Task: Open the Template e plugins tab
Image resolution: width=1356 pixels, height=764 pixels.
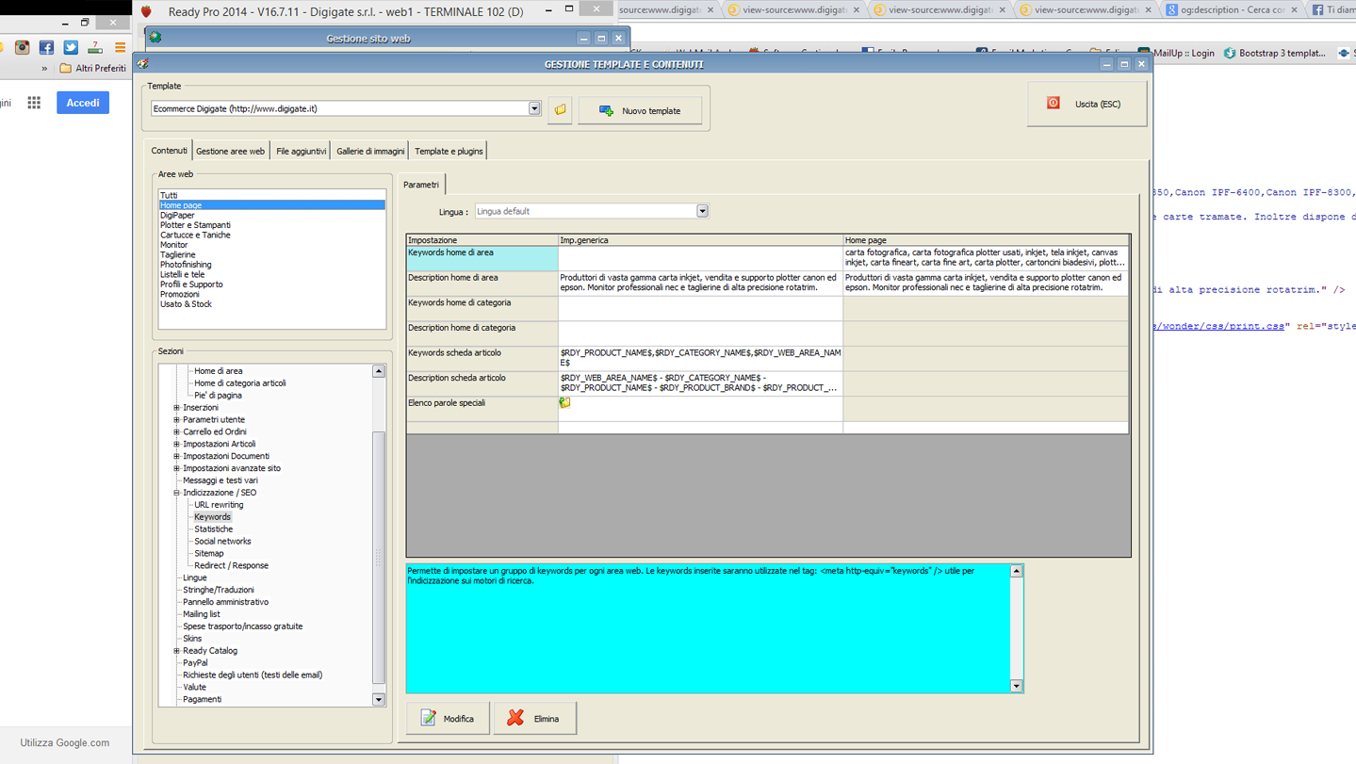Action: (x=449, y=151)
